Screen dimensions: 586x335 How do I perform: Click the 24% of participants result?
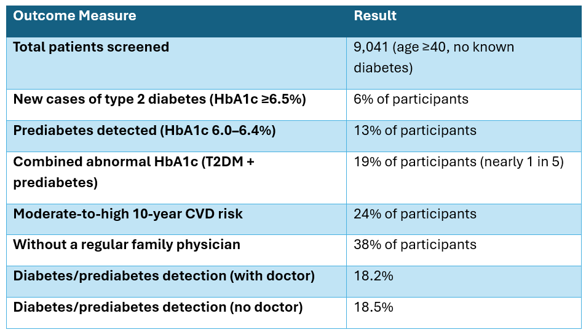pos(414,214)
